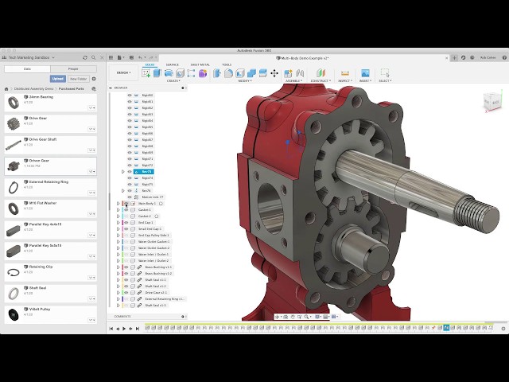Switch to the SHEET METAL tab

point(200,65)
